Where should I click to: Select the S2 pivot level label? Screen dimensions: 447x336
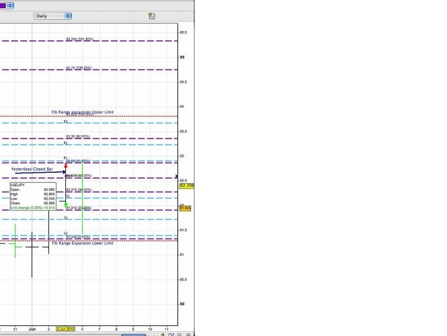(x=66, y=218)
